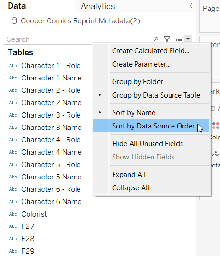The width and height of the screenshot is (220, 256).
Task: Click the Abc icon for Colorist field
Action: pyautogui.click(x=13, y=214)
